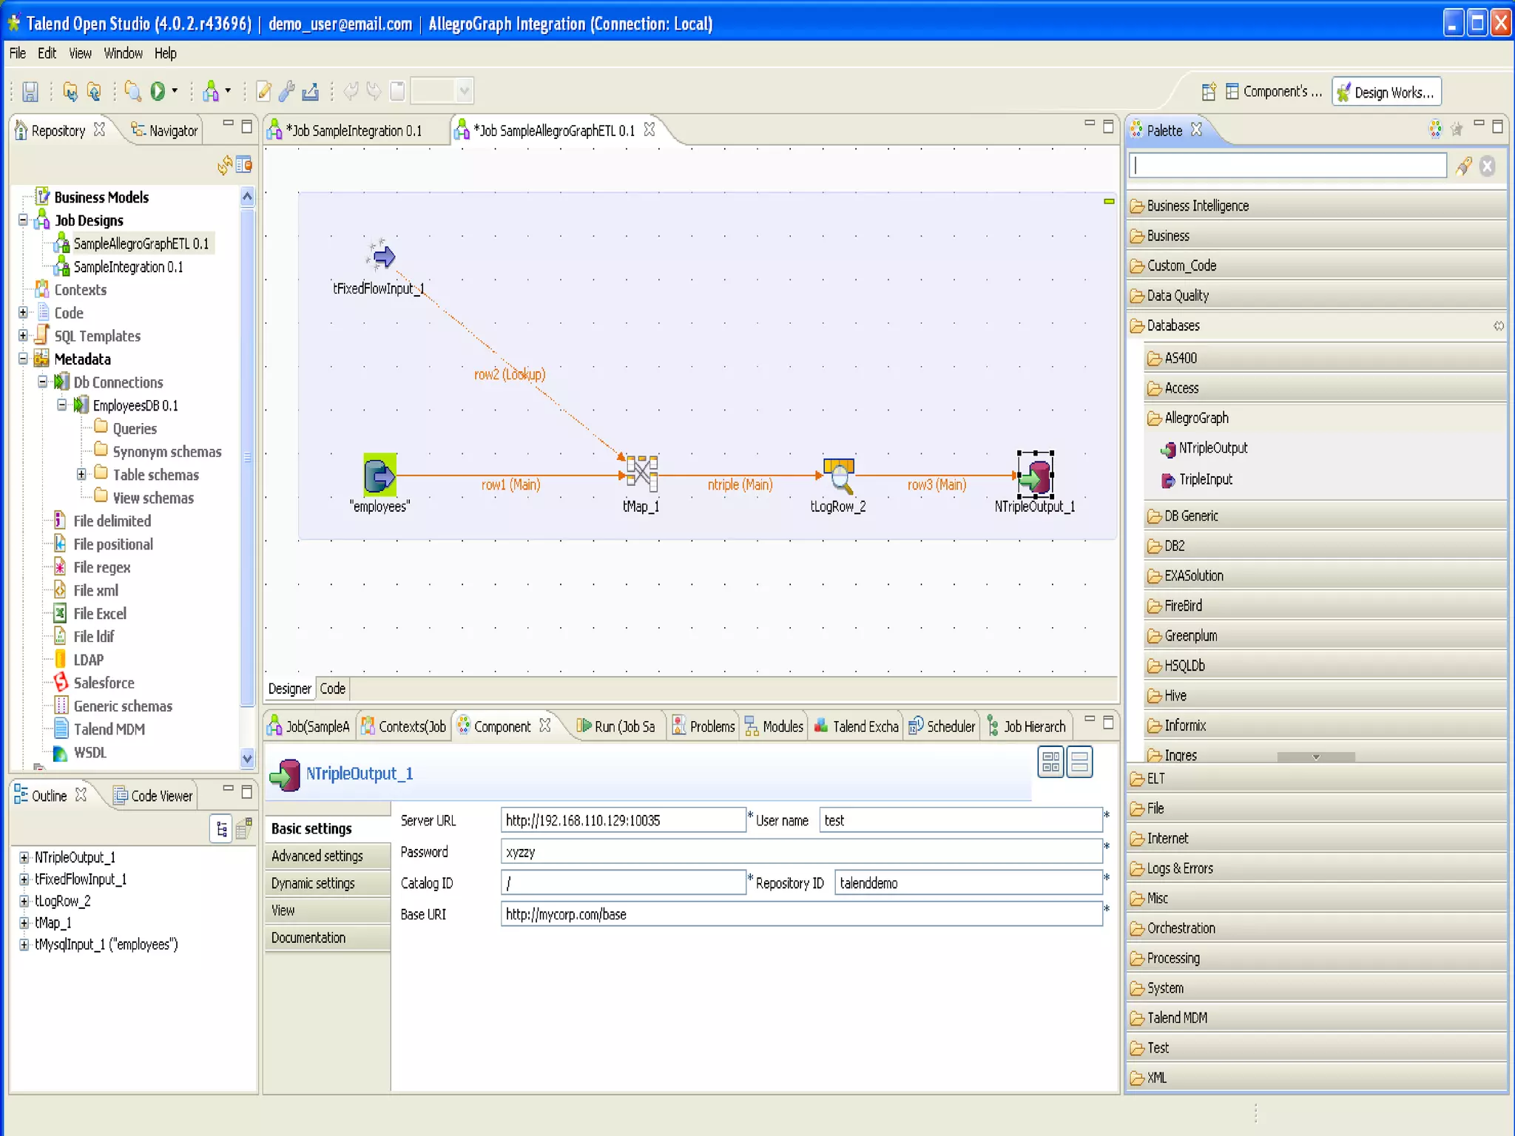Click the Base URI input field
This screenshot has height=1136, width=1515.
coord(801,914)
